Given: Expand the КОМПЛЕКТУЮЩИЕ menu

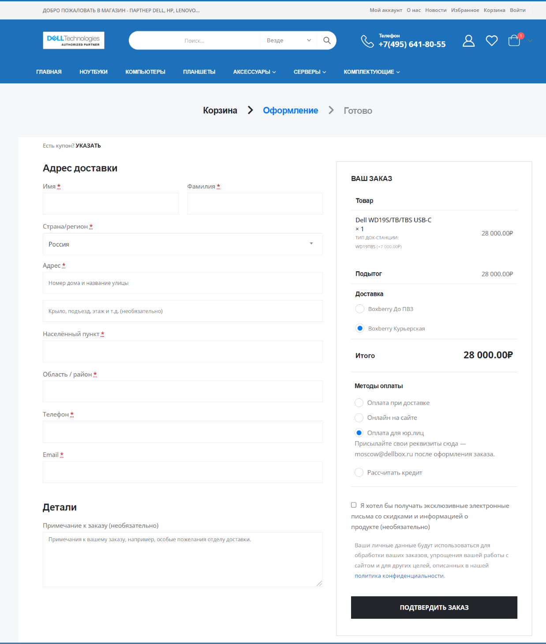Looking at the screenshot, I should click(x=372, y=72).
